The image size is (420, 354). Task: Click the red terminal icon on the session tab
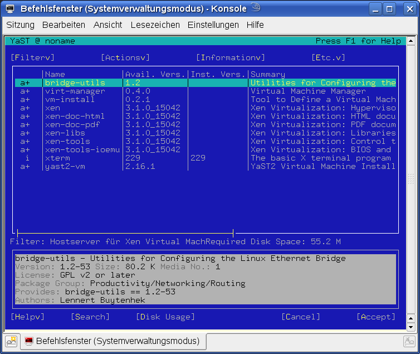click(x=29, y=341)
